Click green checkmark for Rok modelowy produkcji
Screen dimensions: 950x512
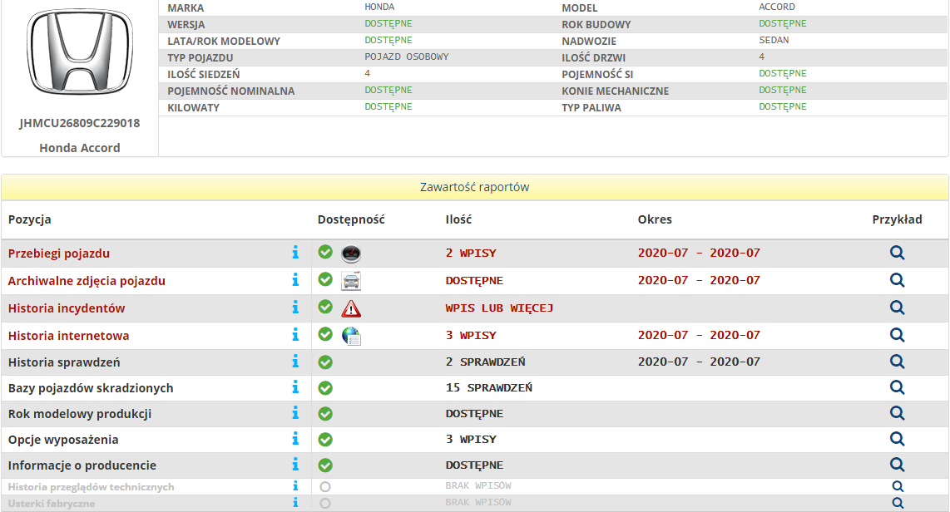[x=325, y=414]
